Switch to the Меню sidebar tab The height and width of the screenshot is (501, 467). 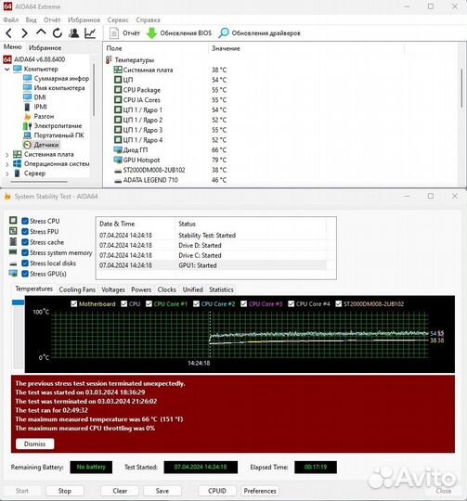click(12, 47)
